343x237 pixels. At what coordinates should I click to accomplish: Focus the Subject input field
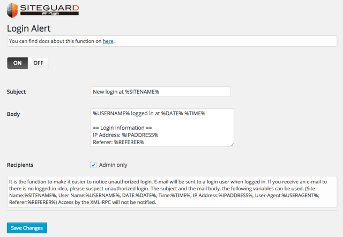pyautogui.click(x=161, y=92)
